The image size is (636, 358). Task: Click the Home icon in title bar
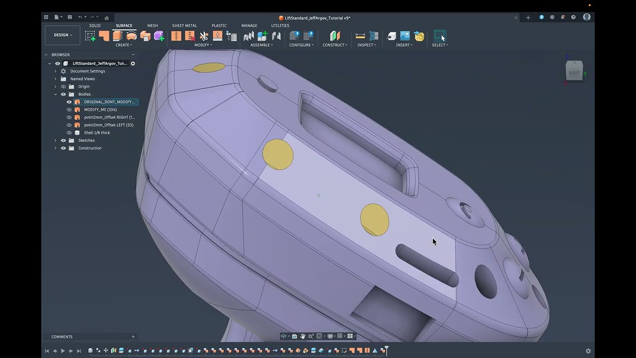pos(106,18)
